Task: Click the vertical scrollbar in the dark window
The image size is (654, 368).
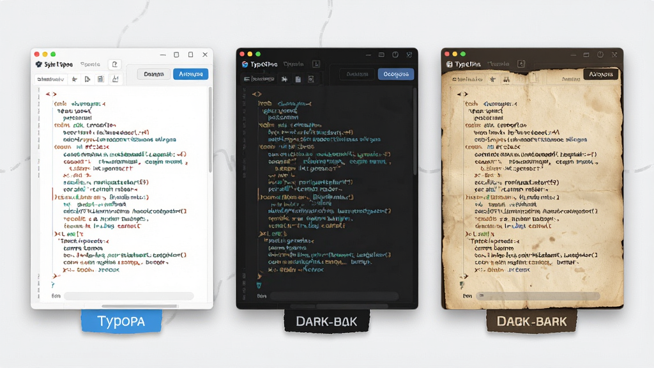Action: pos(415,131)
